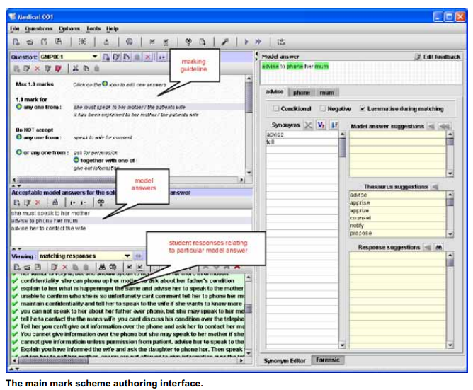The image size is (473, 390).
Task: Click the single play arrow icon
Action: click(246, 42)
